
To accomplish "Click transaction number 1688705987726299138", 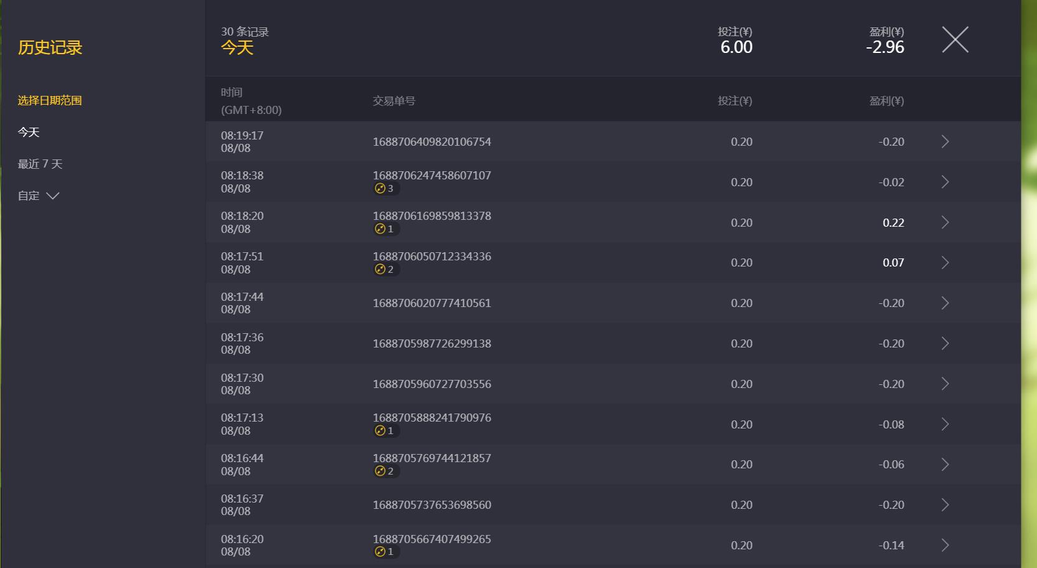I will [x=432, y=344].
